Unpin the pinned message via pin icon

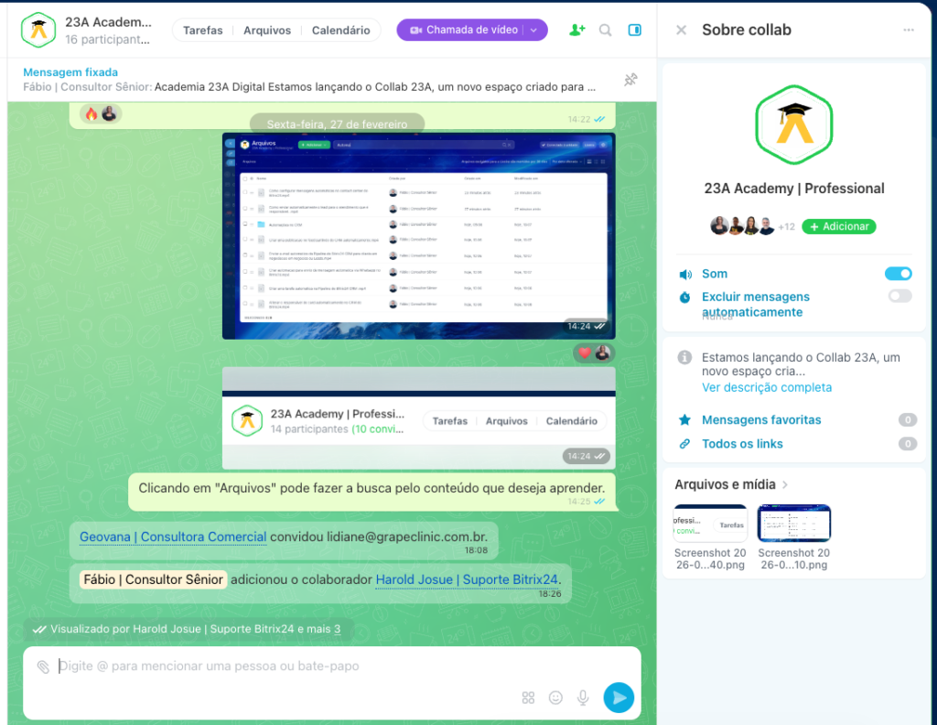click(x=630, y=81)
